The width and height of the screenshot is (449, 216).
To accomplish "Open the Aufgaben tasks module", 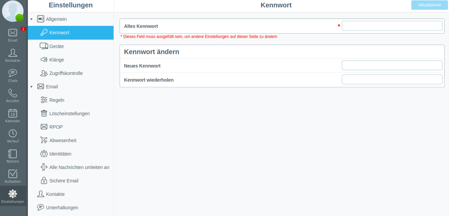I will [13, 176].
